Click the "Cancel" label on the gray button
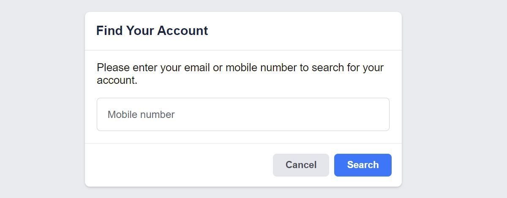507x198 pixels. pyautogui.click(x=301, y=165)
